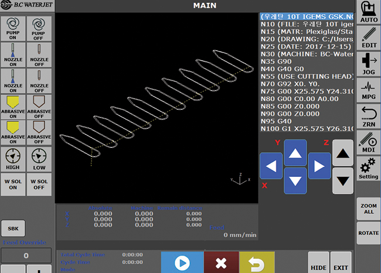Turn the pump on
The width and height of the screenshot is (381, 273).
[x=13, y=29]
